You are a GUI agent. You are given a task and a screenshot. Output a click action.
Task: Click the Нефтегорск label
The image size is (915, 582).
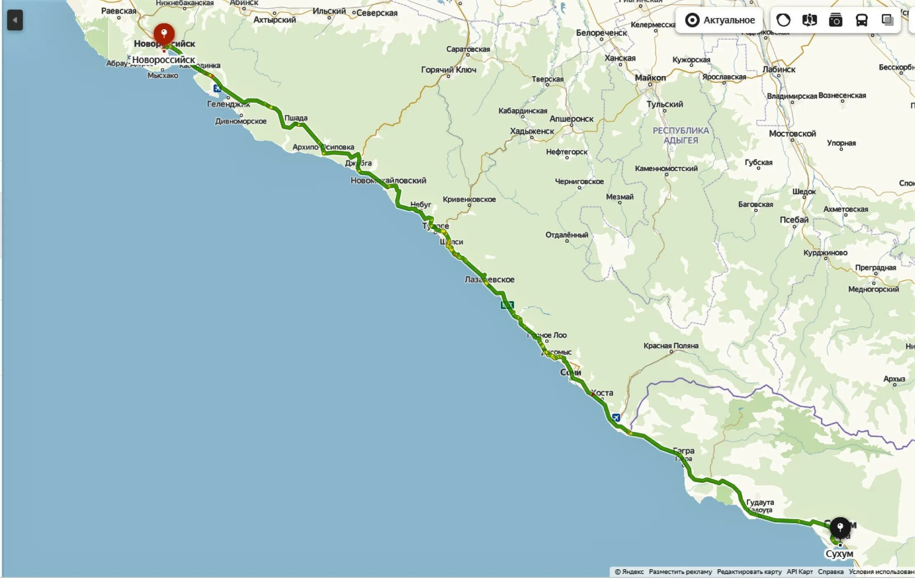tap(567, 152)
